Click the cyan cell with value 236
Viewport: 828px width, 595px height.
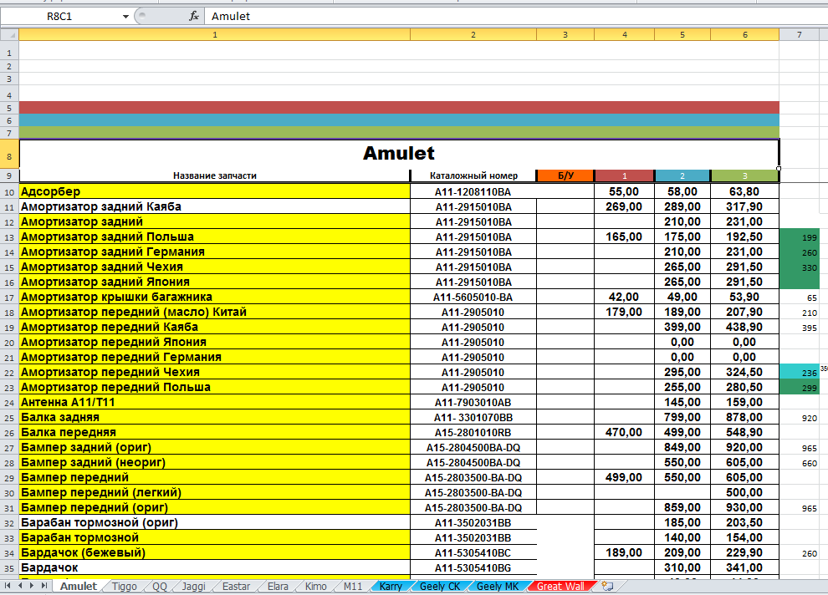(x=800, y=373)
